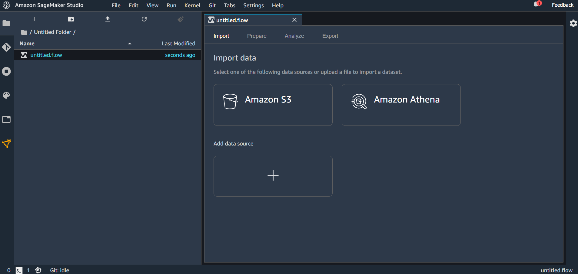Click the Amazon Athena query icon
This screenshot has width=578, height=274.
(x=359, y=101)
